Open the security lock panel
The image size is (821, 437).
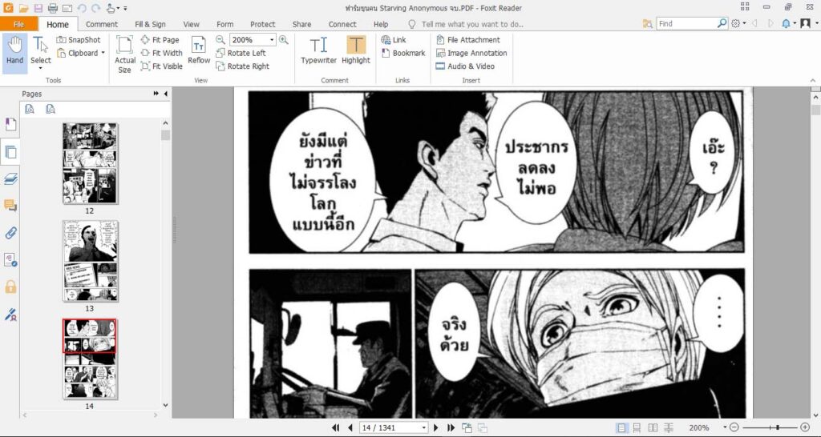click(10, 287)
